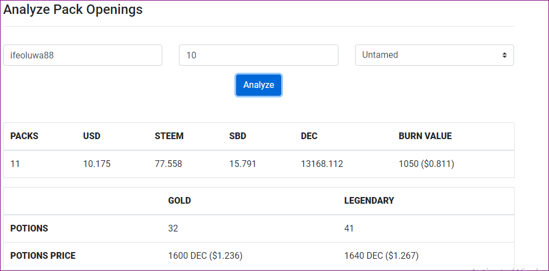
Task: Click the legendary potions count 41
Action: pyautogui.click(x=349, y=228)
